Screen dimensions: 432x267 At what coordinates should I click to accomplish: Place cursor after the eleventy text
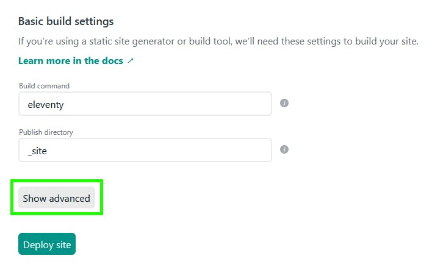coord(65,105)
